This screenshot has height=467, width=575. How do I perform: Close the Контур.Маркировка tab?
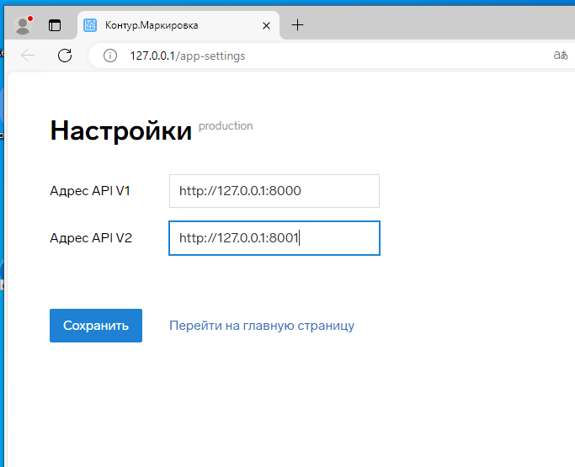click(x=267, y=25)
